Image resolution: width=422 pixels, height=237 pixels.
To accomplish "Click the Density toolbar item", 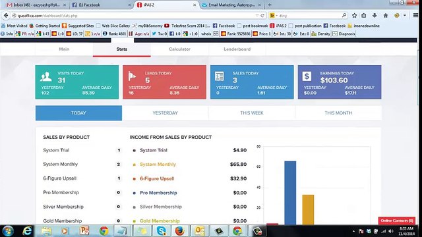I will [x=321, y=34].
